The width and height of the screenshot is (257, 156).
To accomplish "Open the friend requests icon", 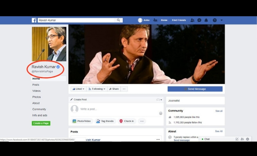I will [192, 20].
